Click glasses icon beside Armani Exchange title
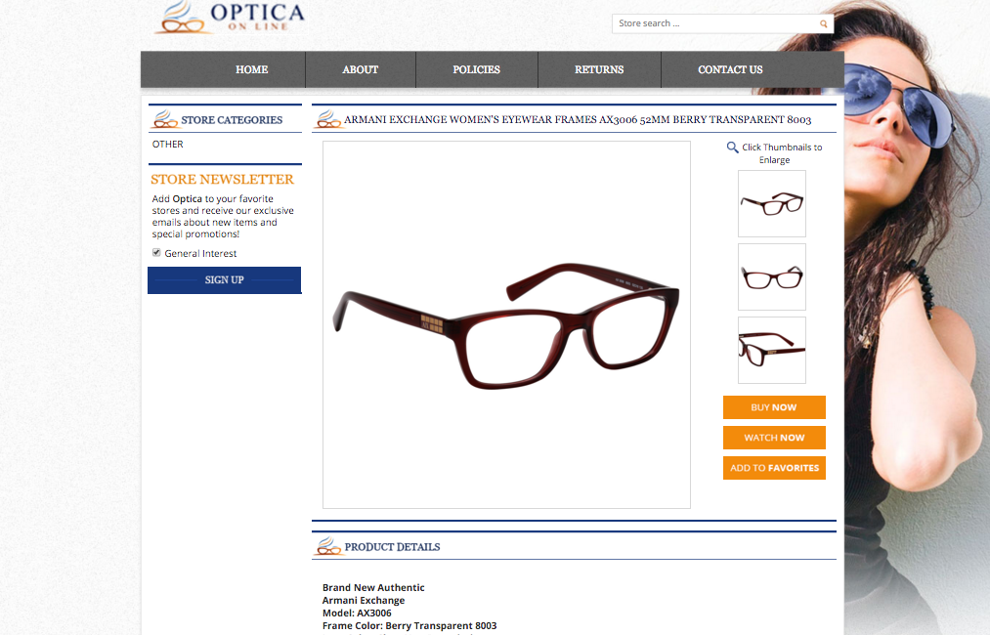The width and height of the screenshot is (990, 635). pos(328,118)
